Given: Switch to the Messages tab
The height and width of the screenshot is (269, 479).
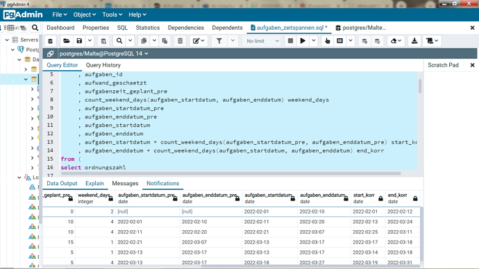Looking at the screenshot, I should (125, 183).
